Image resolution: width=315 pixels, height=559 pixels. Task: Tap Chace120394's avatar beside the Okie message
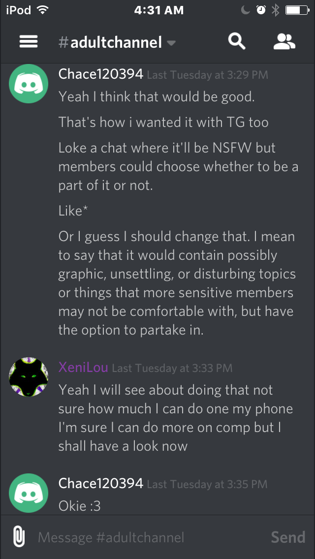(x=29, y=493)
